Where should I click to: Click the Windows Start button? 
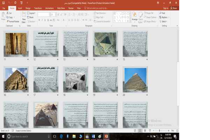(x=3, y=136)
